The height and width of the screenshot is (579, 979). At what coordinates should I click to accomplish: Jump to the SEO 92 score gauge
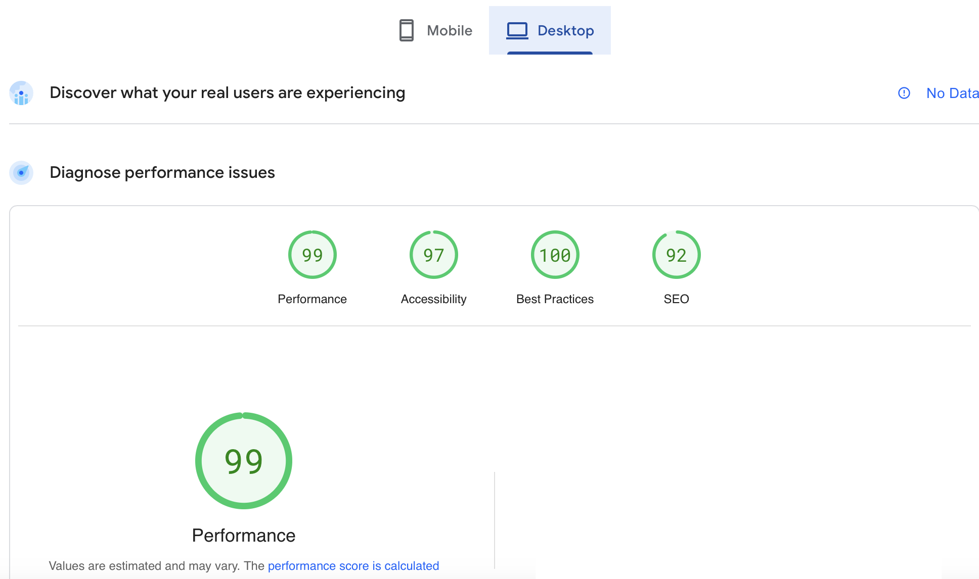[677, 255]
